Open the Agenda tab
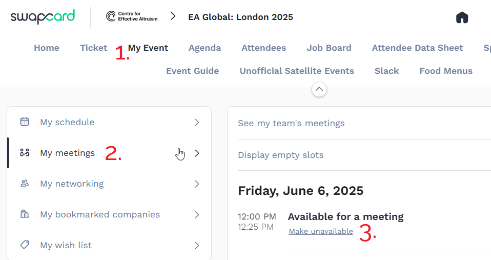The height and width of the screenshot is (260, 491). point(204,48)
